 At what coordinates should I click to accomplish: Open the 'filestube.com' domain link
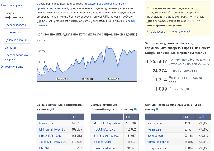(156, 123)
